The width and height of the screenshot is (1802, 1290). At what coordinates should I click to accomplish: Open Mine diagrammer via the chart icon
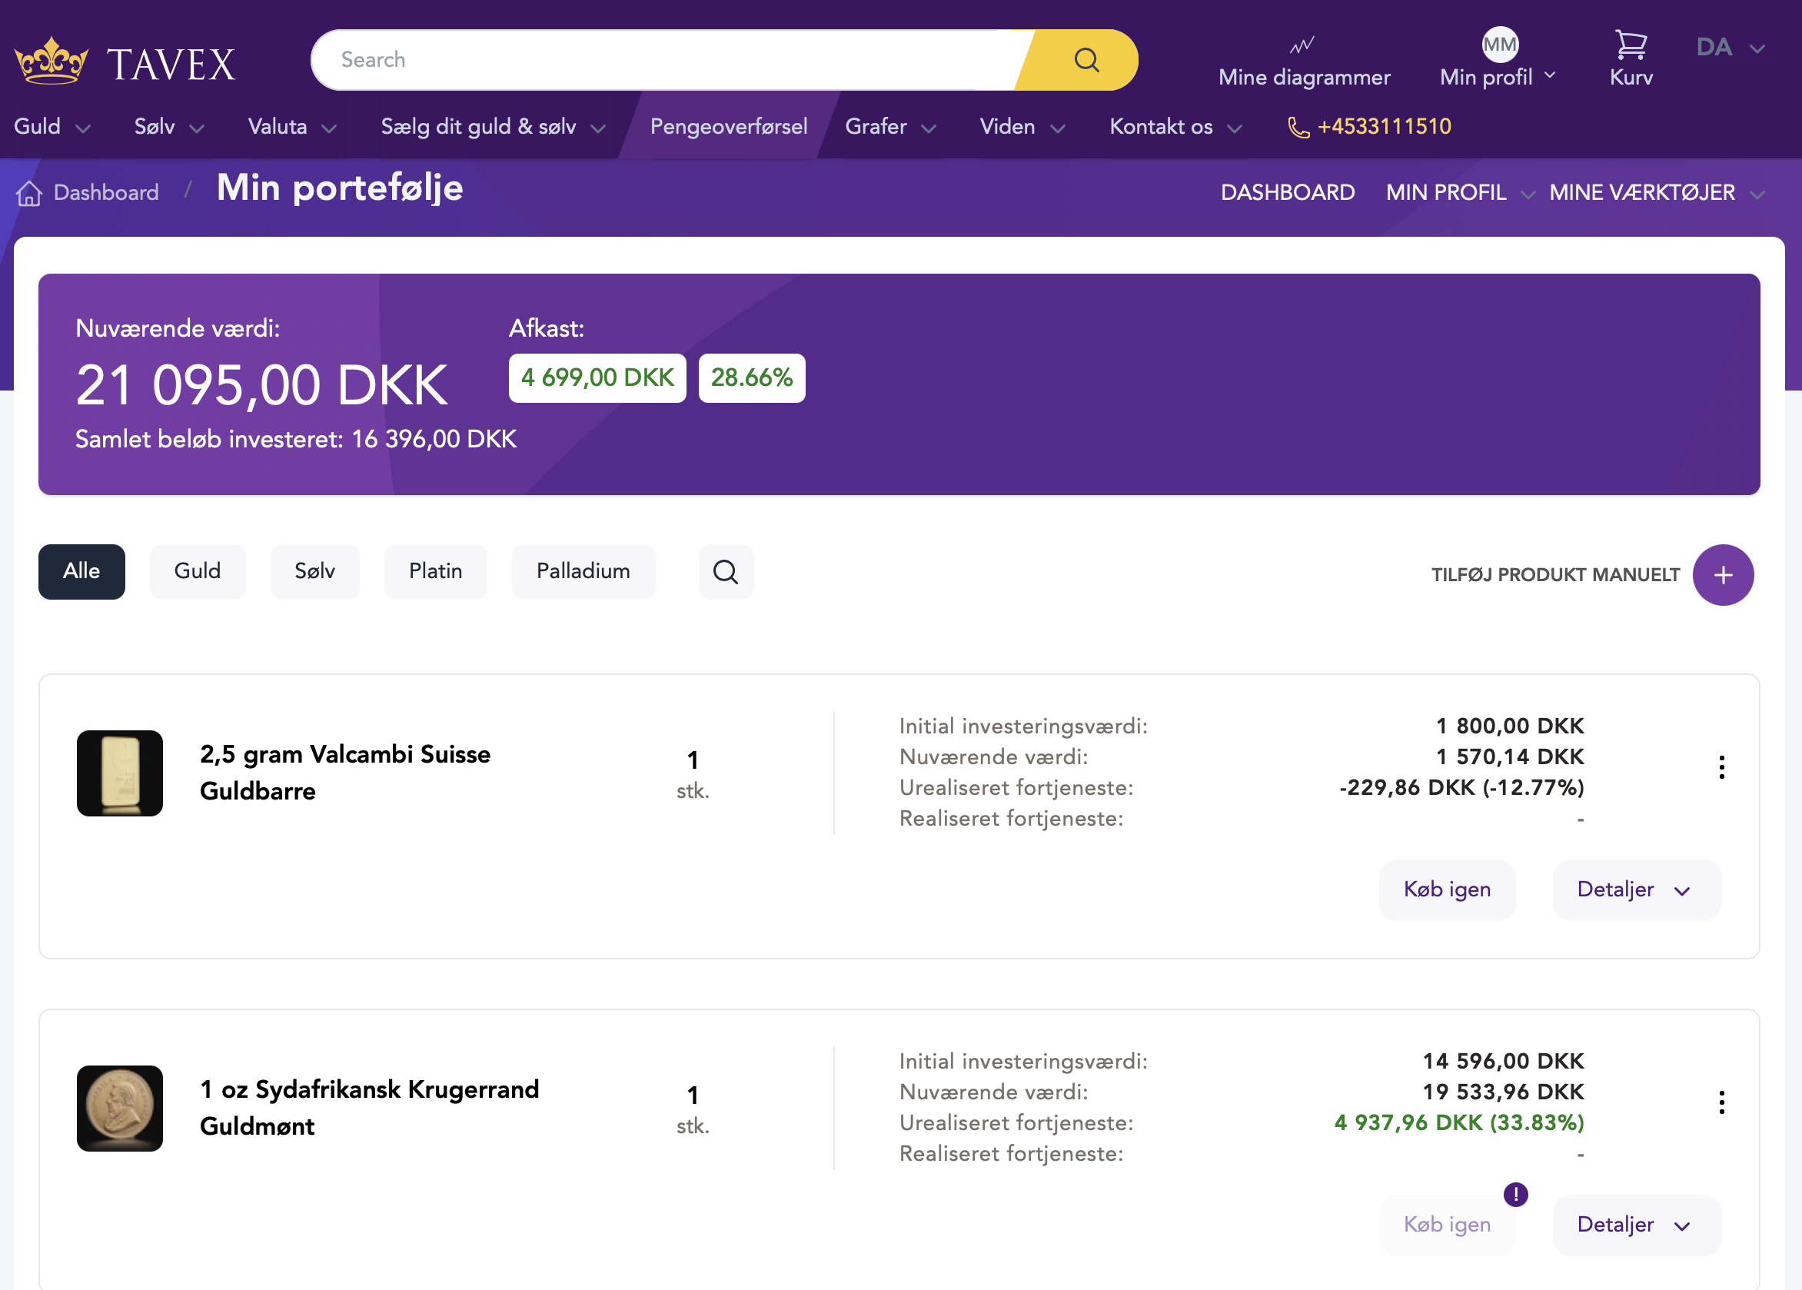(x=1302, y=46)
